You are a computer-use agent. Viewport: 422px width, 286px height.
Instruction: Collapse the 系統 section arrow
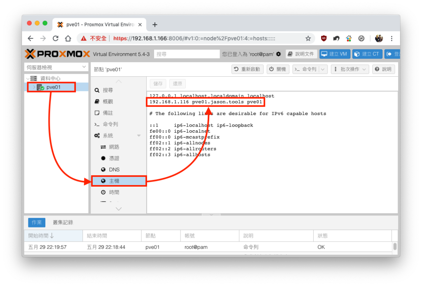point(138,135)
